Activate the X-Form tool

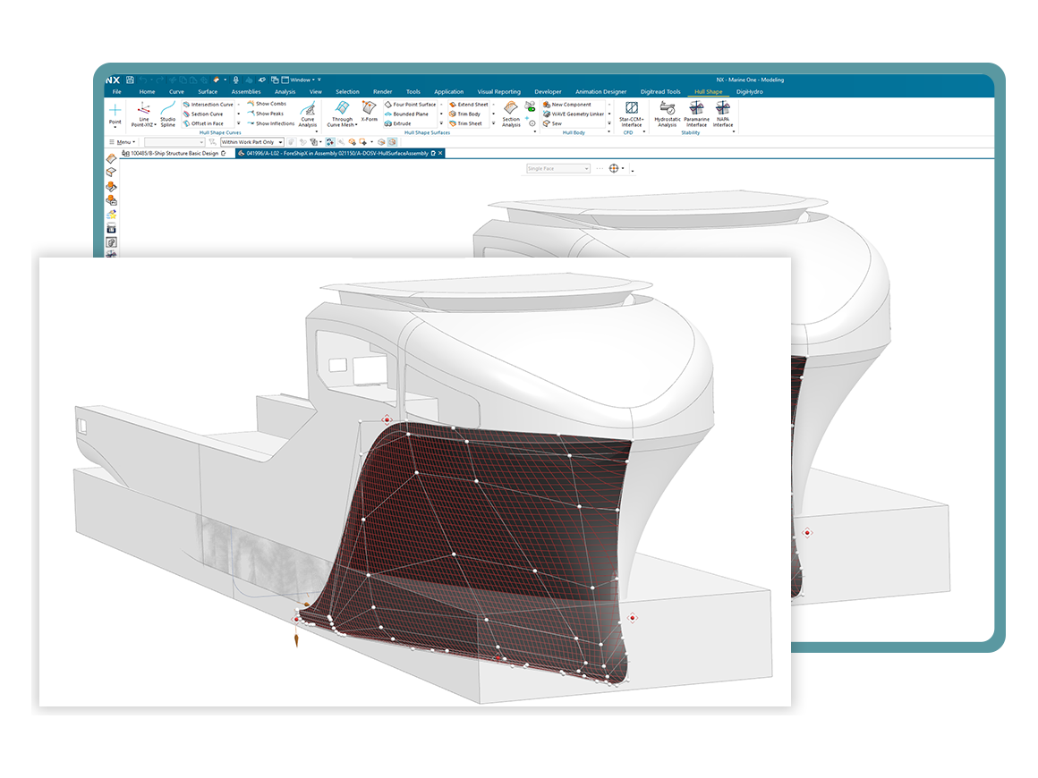click(370, 111)
